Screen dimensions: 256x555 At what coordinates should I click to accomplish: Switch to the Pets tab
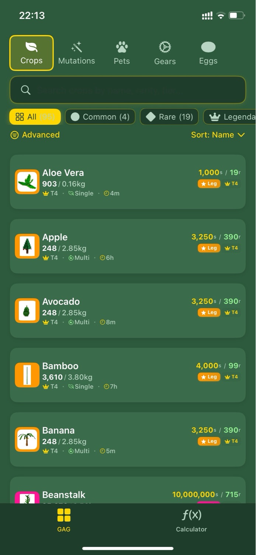(x=122, y=53)
